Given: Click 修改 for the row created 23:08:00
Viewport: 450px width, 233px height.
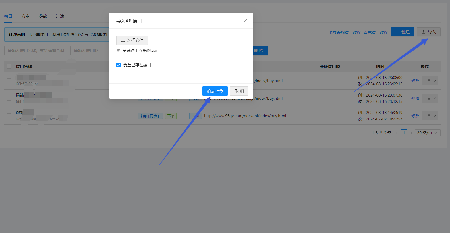Looking at the screenshot, I should click(415, 81).
